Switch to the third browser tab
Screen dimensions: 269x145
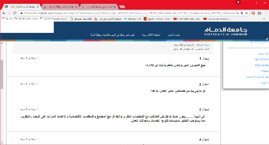pos(99,7)
